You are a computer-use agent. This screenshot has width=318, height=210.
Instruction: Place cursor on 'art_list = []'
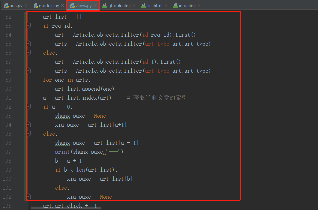click(62, 17)
